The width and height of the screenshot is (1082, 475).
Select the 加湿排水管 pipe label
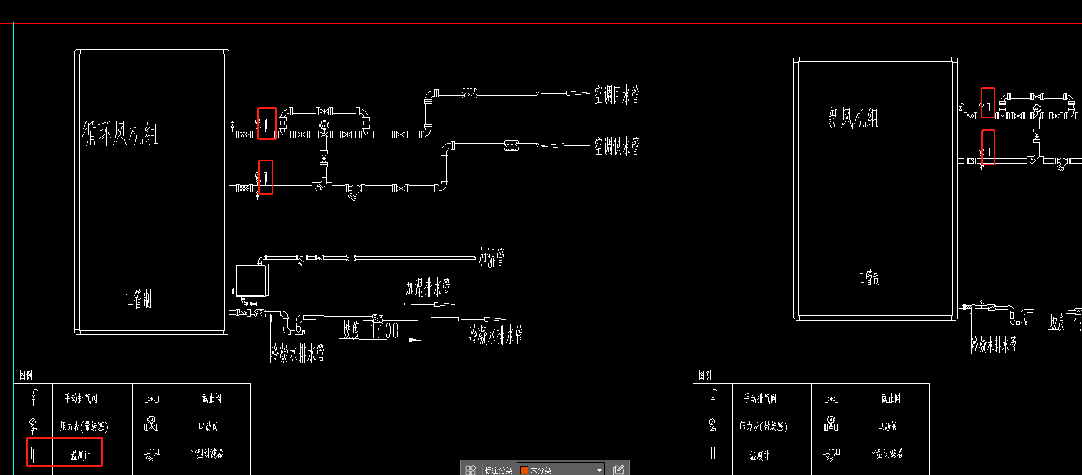pos(428,287)
